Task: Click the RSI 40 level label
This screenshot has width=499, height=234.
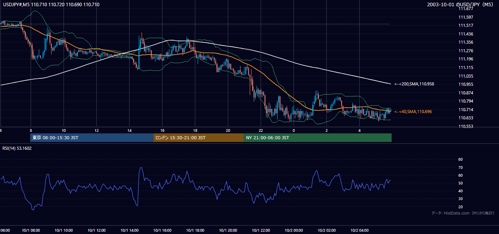Action: (x=460, y=191)
